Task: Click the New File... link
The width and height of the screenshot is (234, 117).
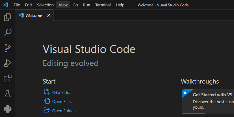Action: pos(61,92)
